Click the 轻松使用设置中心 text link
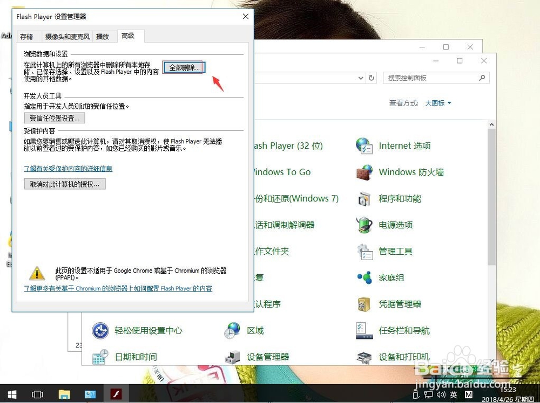Viewport: 540px width, 403px height. [x=148, y=330]
